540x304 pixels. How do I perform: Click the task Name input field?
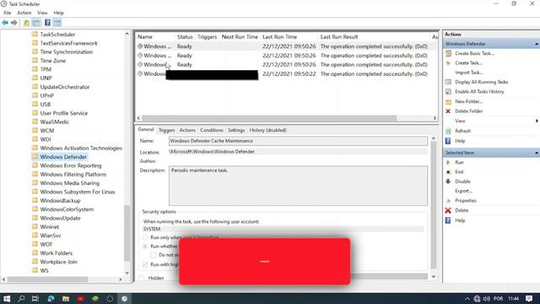tap(298, 141)
